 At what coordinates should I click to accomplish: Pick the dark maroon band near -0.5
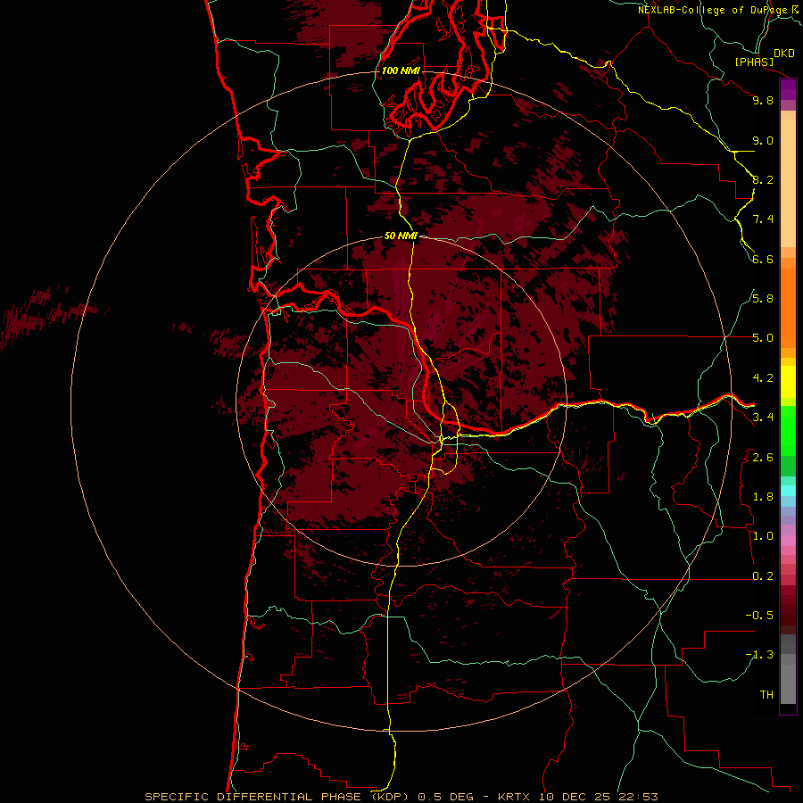pyautogui.click(x=788, y=615)
